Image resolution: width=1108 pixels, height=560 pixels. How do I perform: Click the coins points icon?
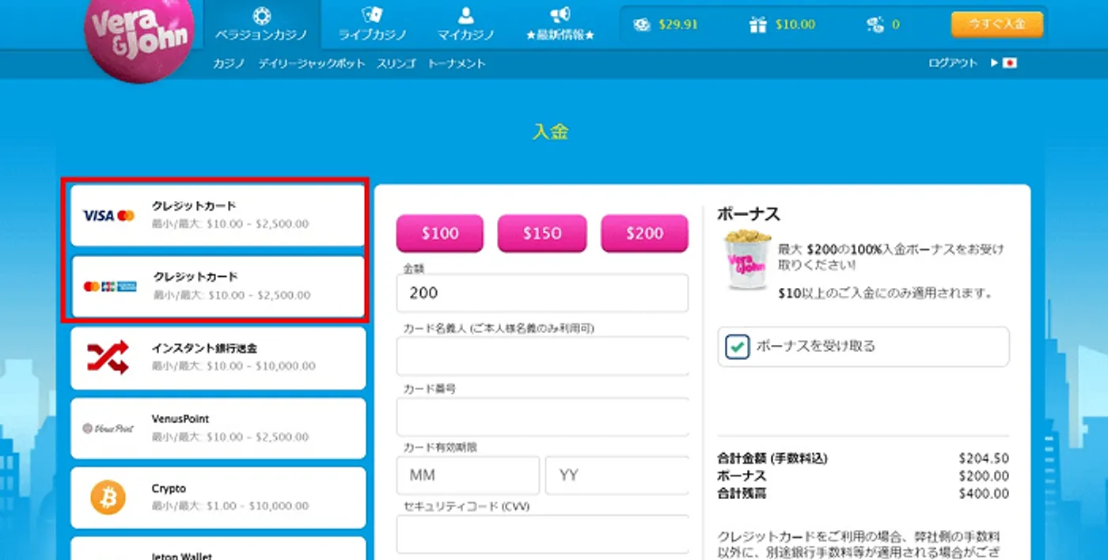(x=875, y=25)
